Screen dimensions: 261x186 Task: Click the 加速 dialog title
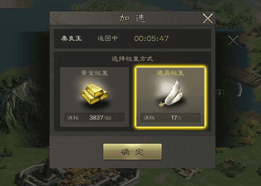[x=132, y=18]
